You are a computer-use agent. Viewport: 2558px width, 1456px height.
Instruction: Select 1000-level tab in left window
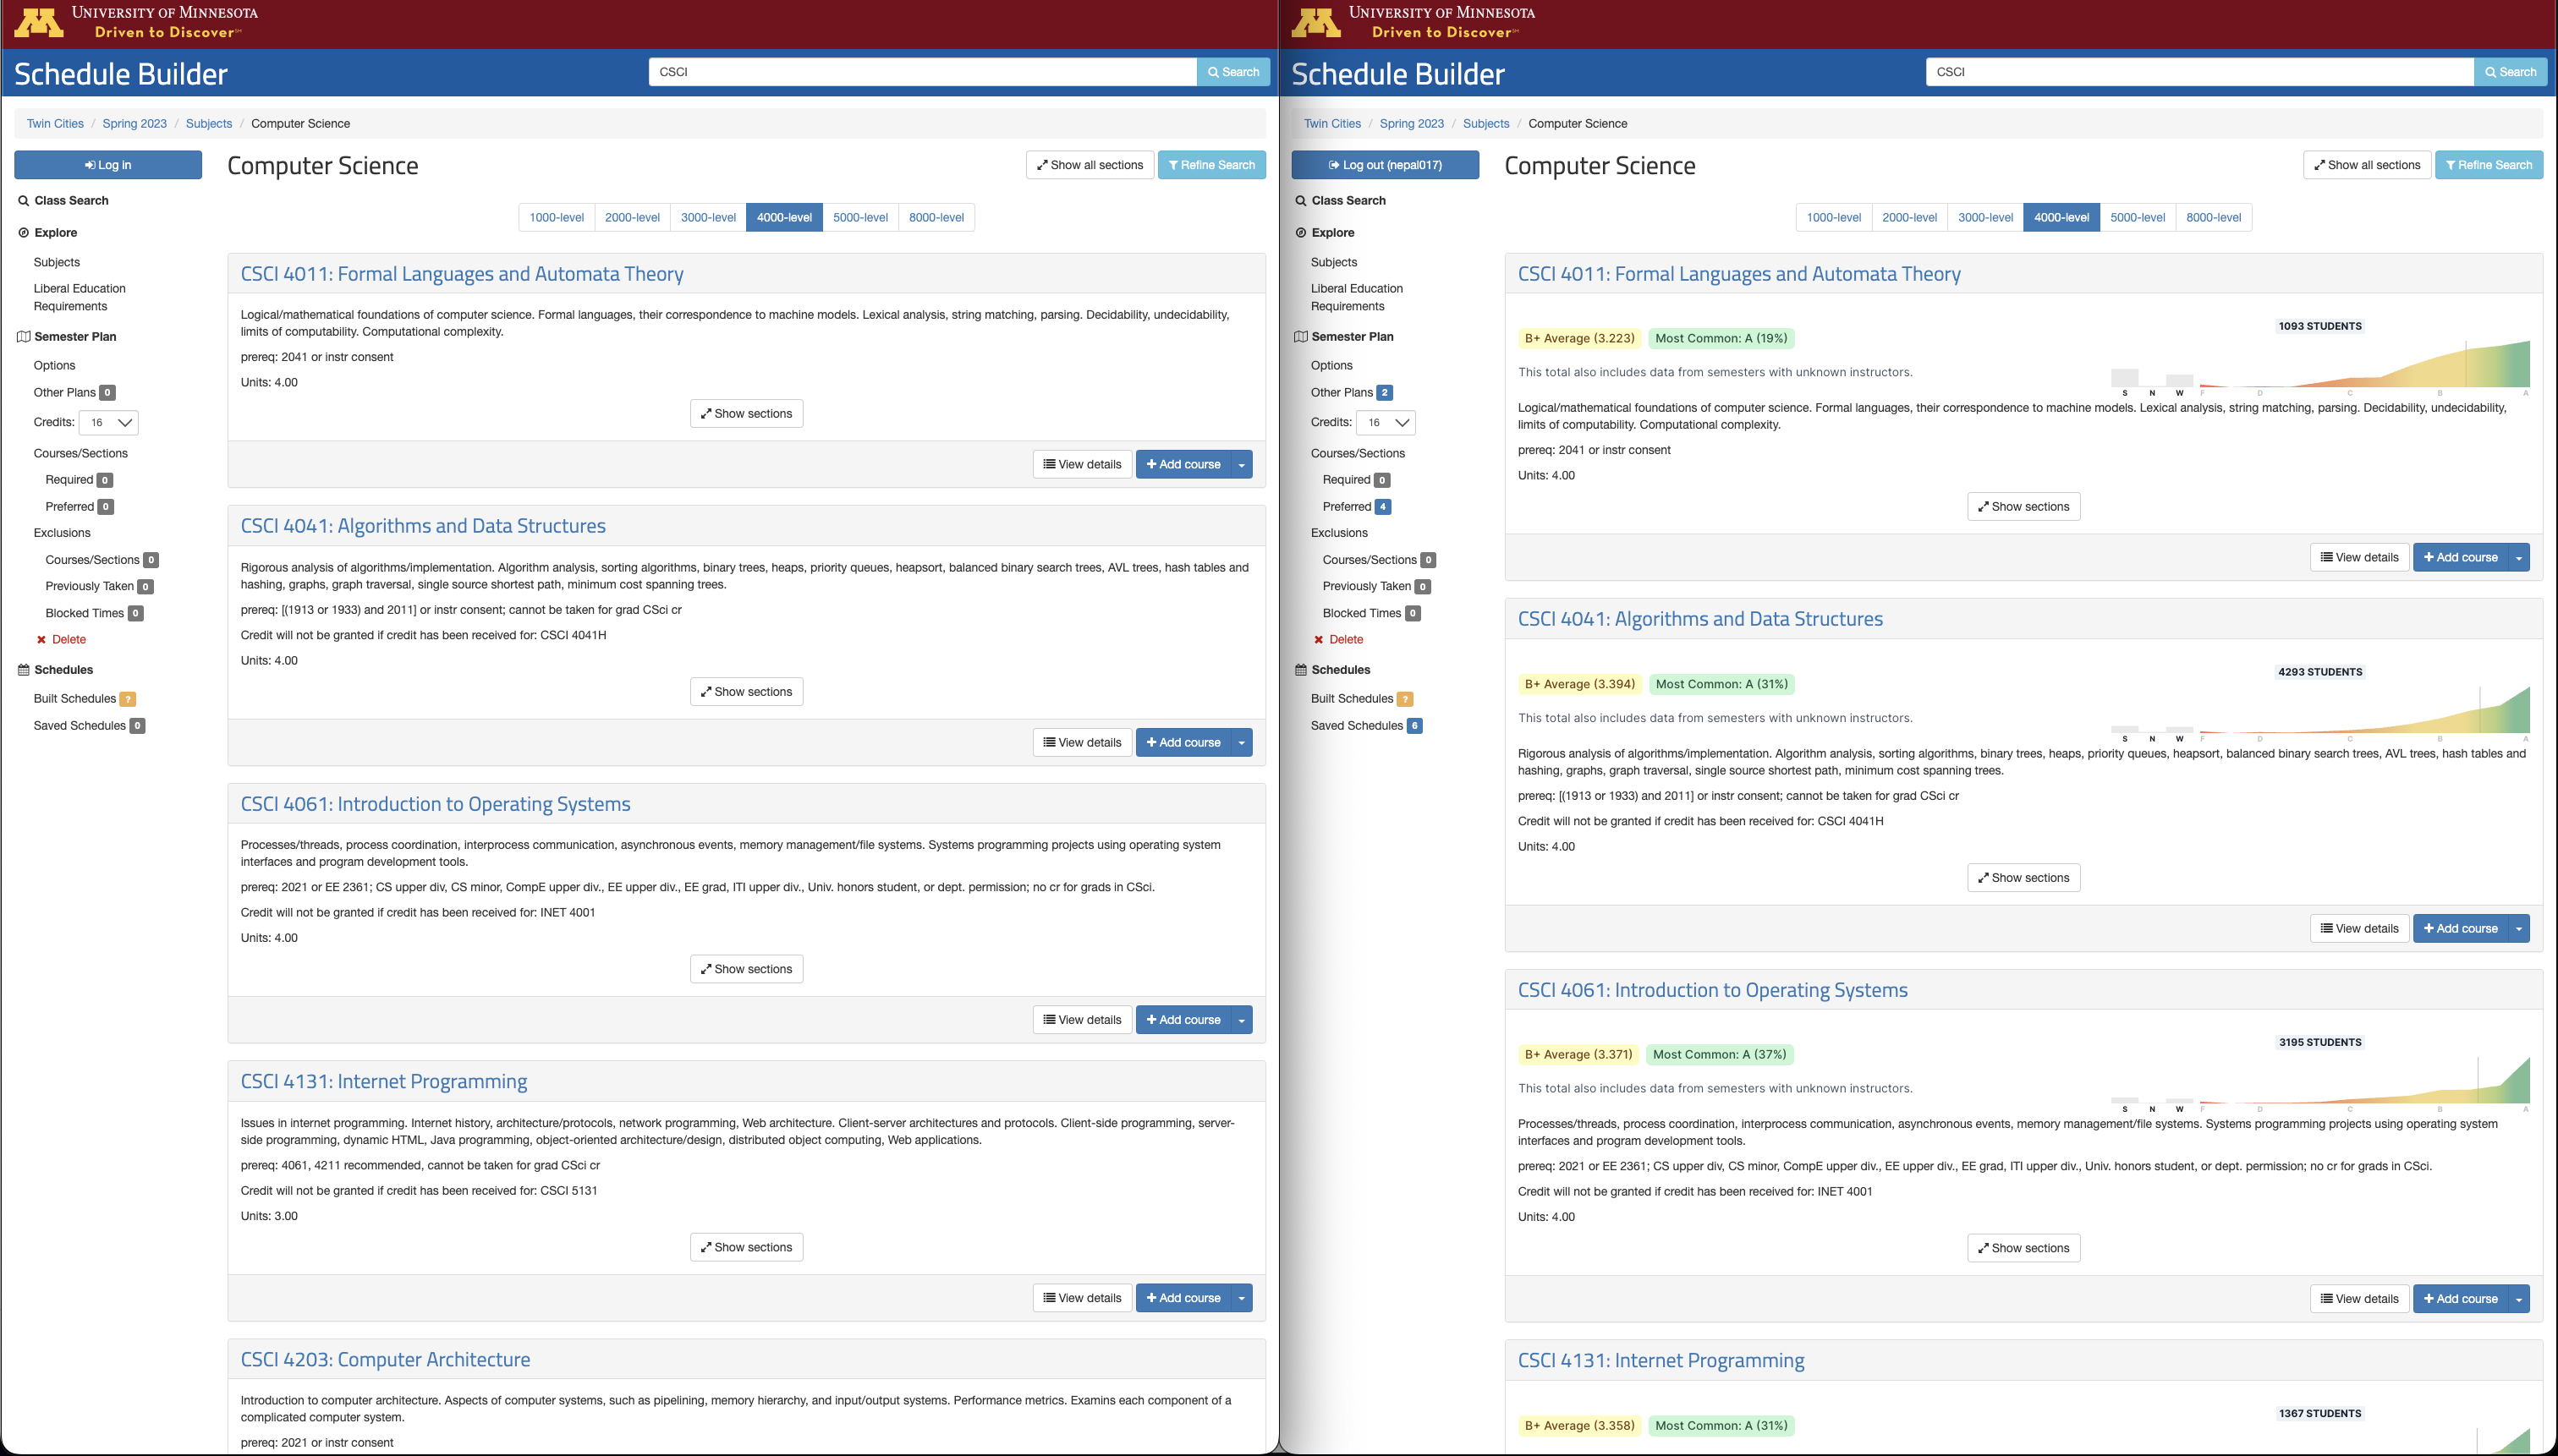(557, 217)
